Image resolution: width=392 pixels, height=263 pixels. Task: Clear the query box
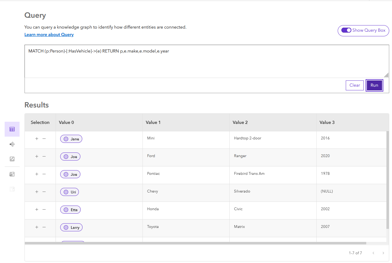click(x=354, y=85)
